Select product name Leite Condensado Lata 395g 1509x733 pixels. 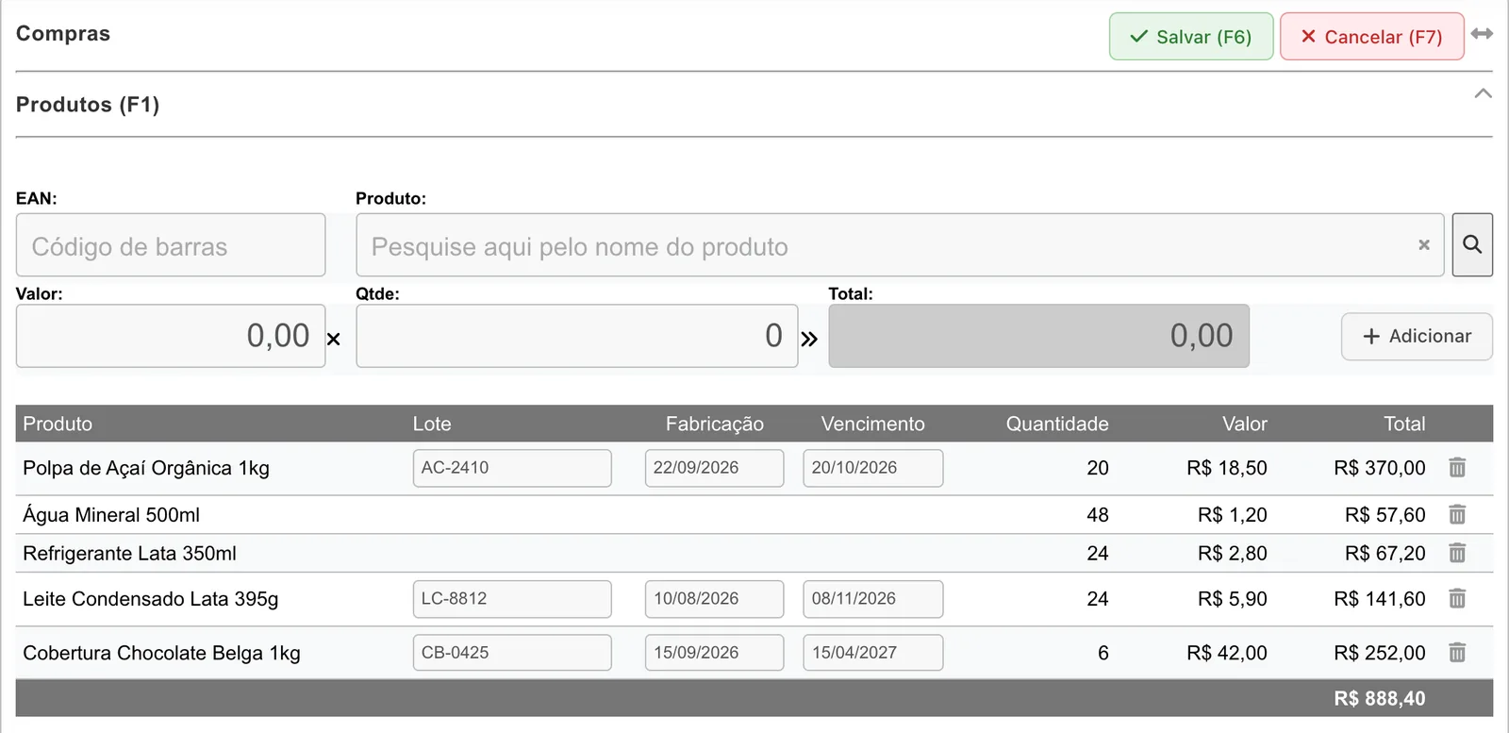[x=151, y=599]
